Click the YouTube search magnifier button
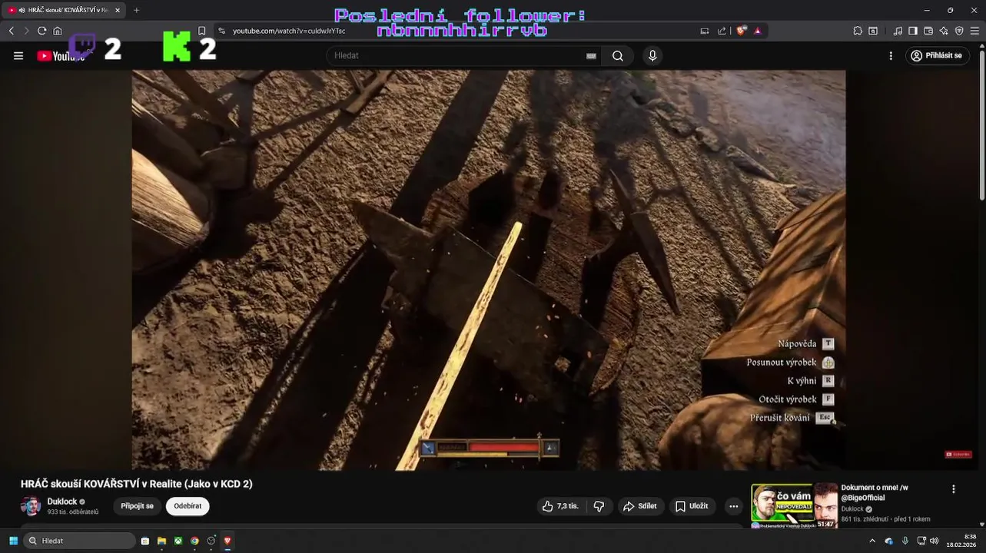This screenshot has height=553, width=986. coord(618,56)
